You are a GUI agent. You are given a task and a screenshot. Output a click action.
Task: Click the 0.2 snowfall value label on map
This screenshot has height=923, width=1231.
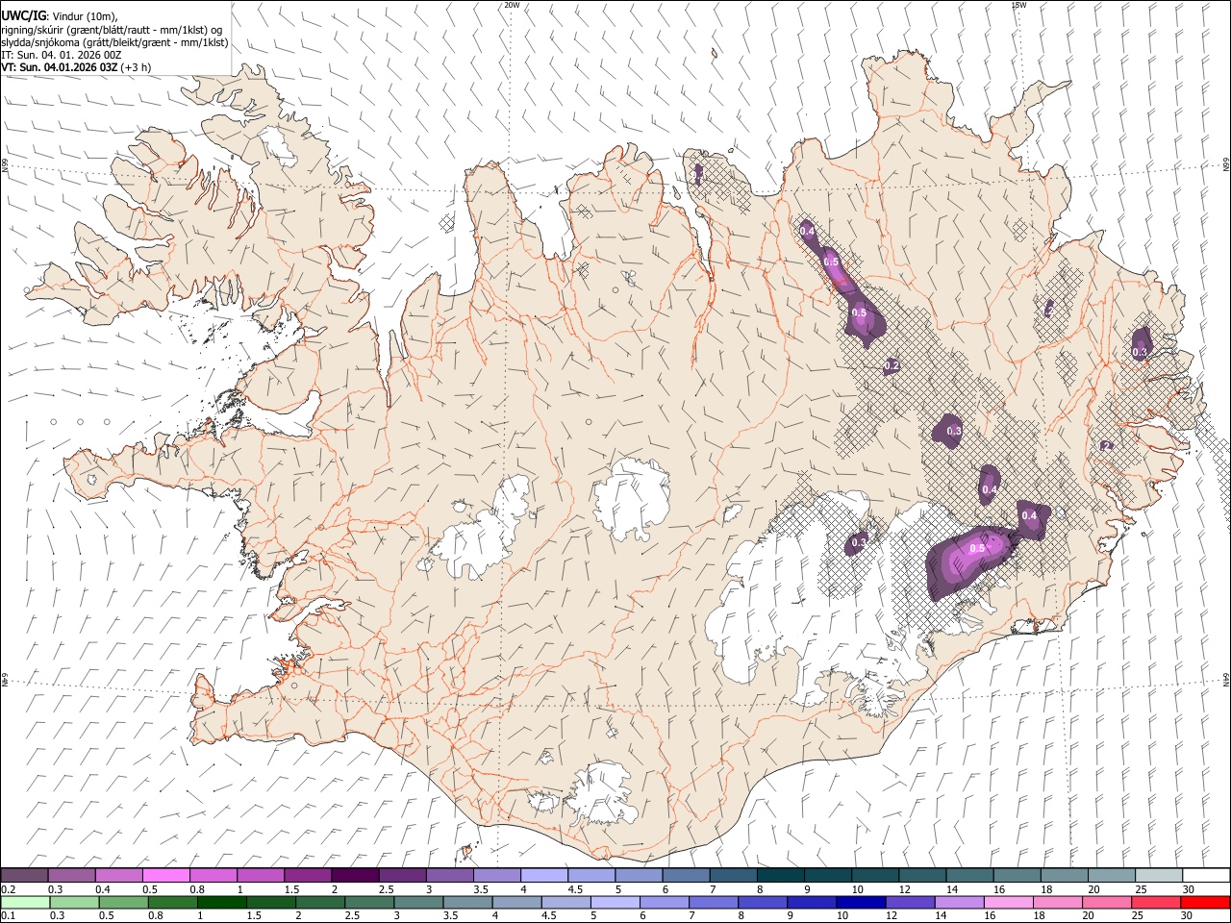click(892, 365)
